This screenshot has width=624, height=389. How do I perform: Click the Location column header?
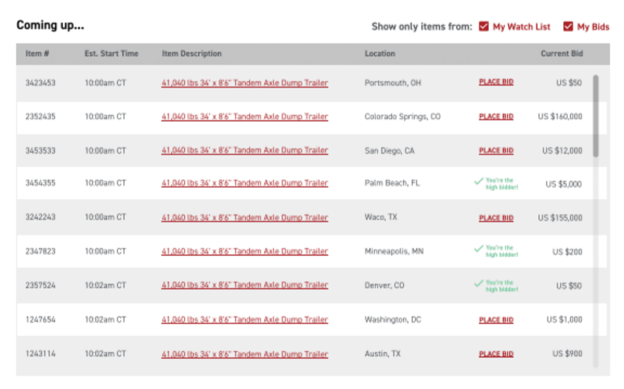coord(379,54)
